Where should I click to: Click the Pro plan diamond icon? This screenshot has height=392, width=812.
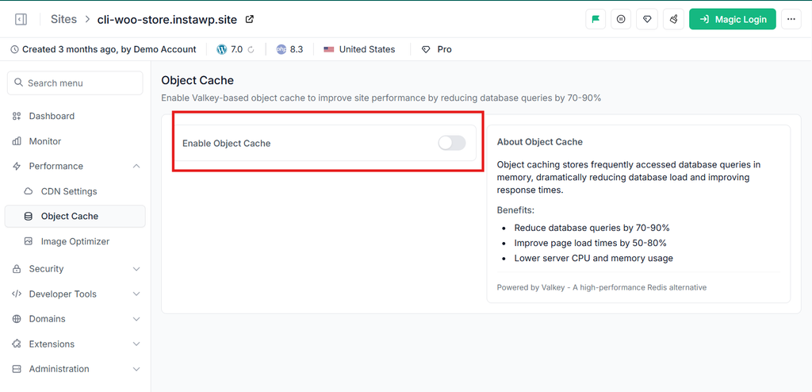click(x=426, y=50)
